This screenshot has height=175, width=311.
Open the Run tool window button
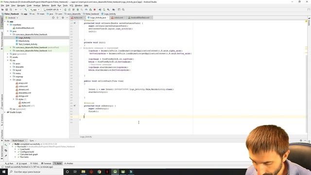pos(9,163)
